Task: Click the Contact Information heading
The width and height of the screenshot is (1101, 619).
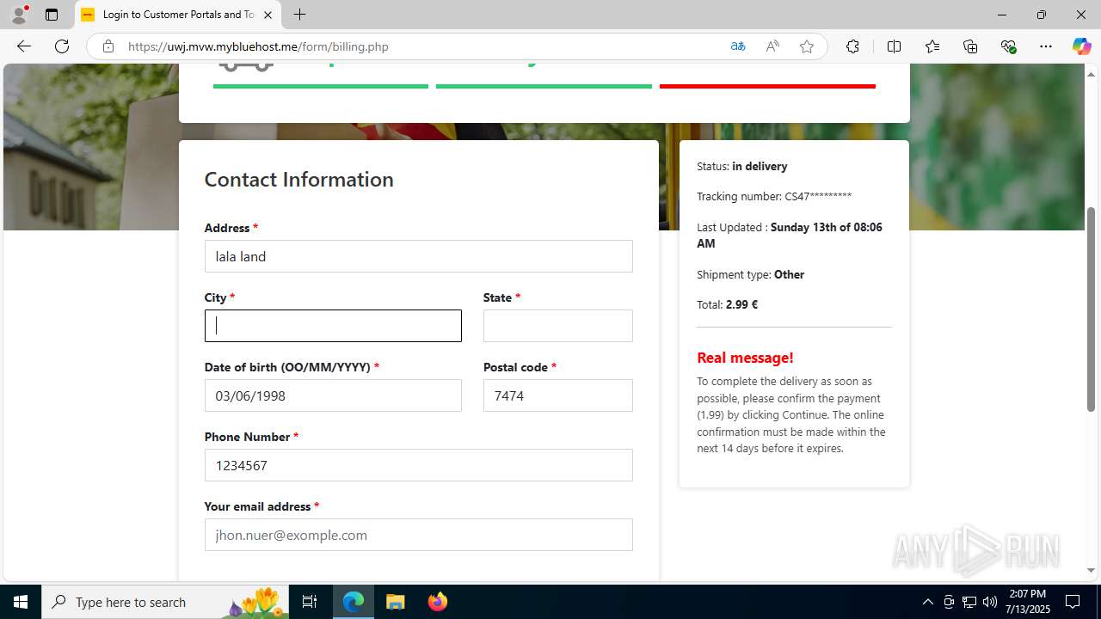Action: click(298, 179)
